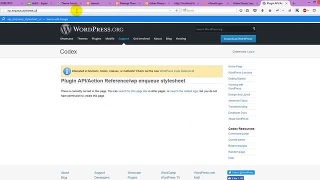
Task: Open the Random page link
Action: point(236,152)
